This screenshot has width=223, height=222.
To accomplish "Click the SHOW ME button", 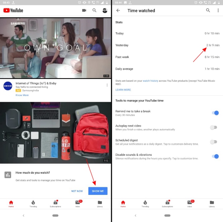I will (98, 191).
